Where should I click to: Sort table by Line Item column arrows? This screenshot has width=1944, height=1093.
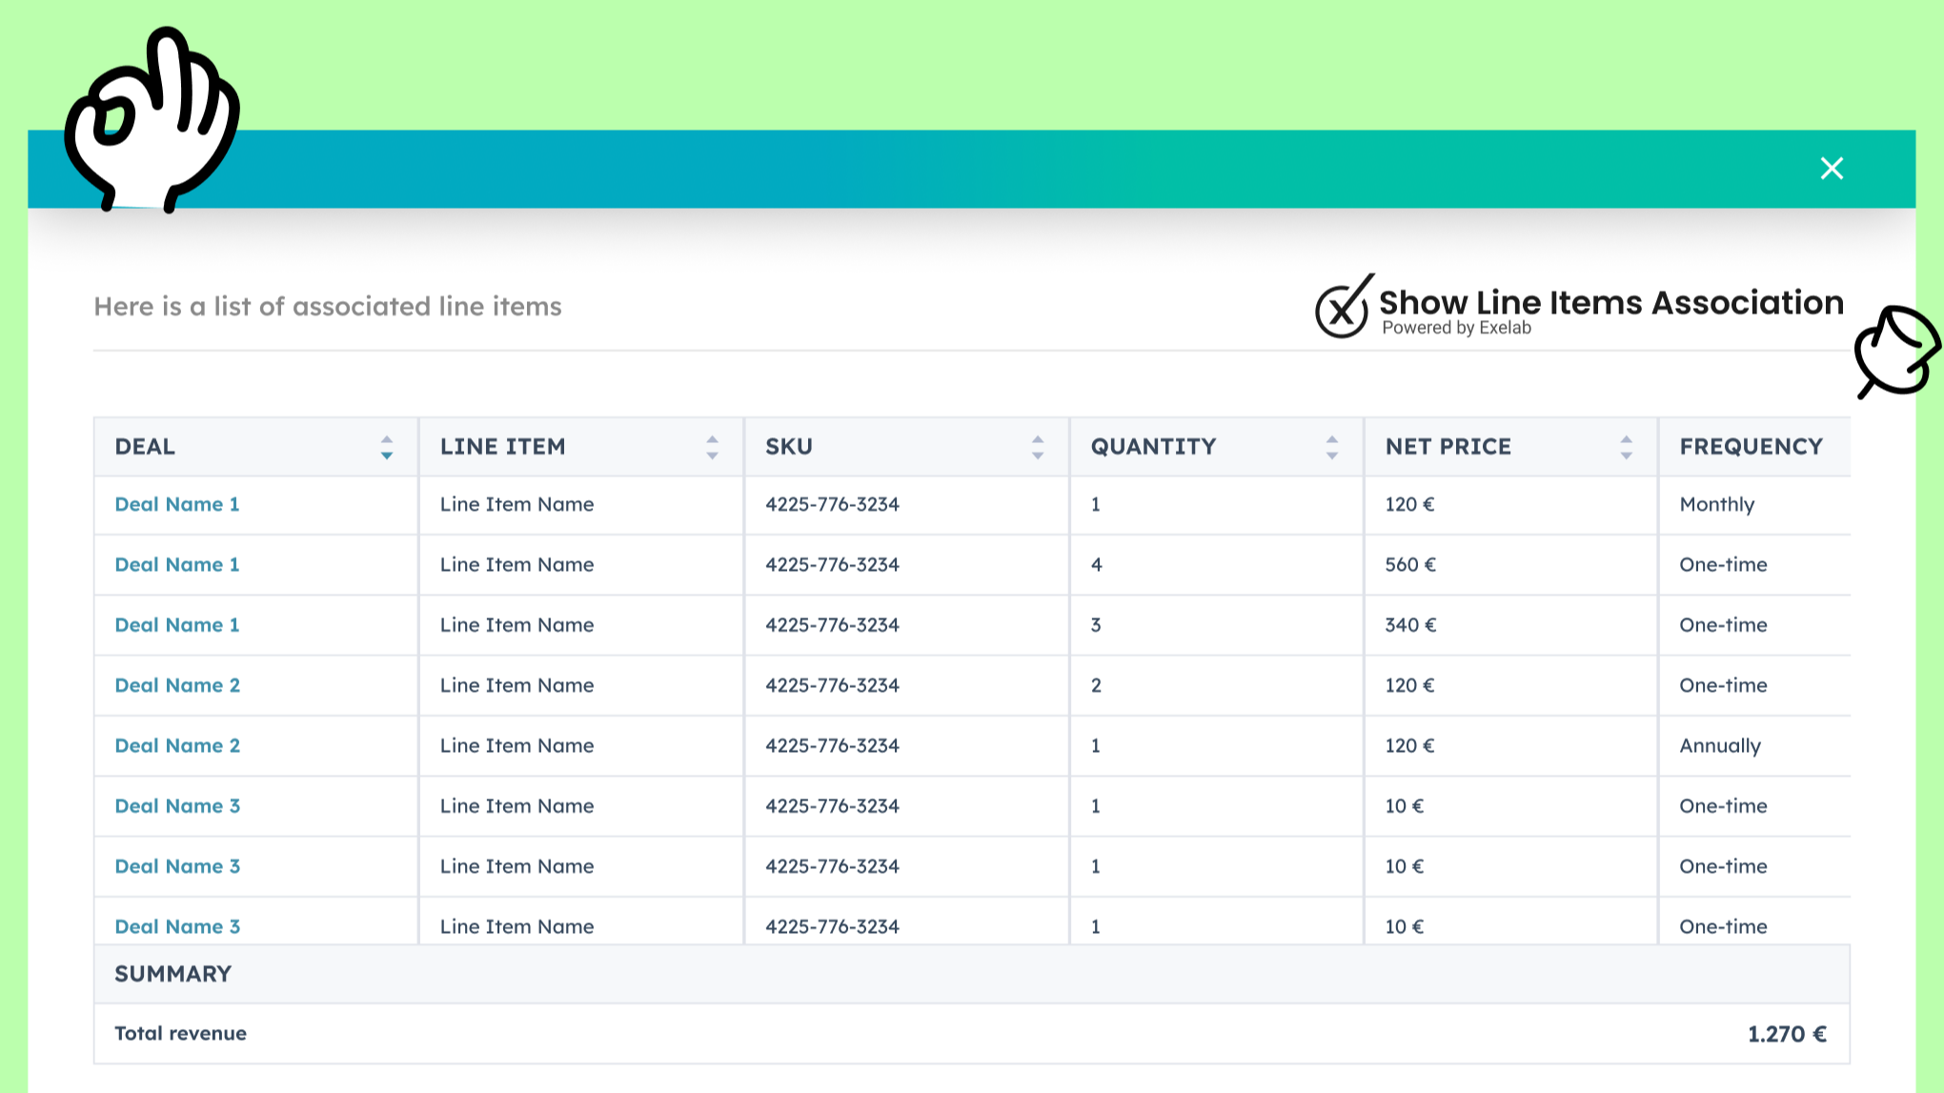(712, 447)
